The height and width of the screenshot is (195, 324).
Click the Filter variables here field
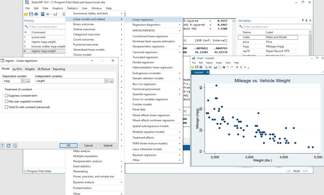click(277, 27)
